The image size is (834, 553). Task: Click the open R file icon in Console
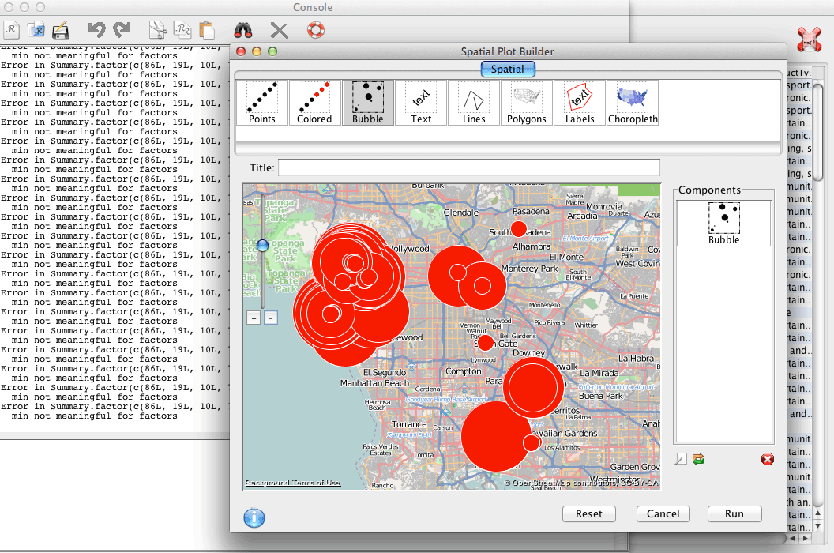tap(36, 30)
